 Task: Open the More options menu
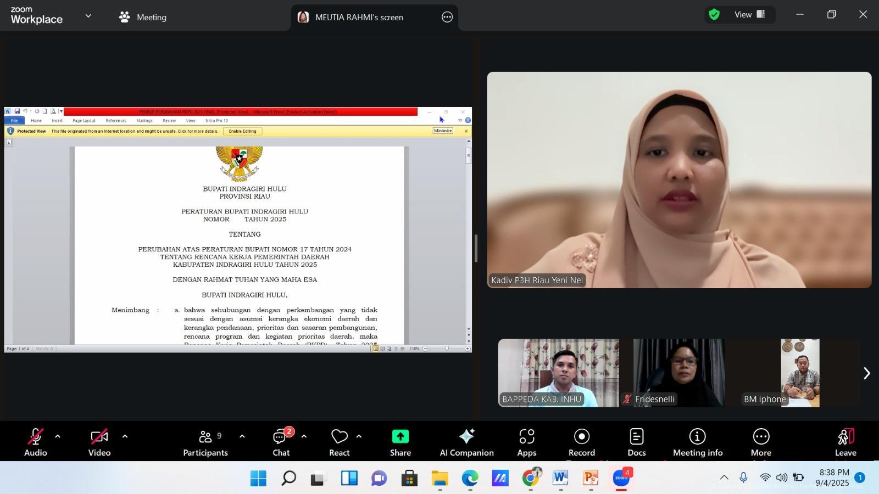(761, 442)
